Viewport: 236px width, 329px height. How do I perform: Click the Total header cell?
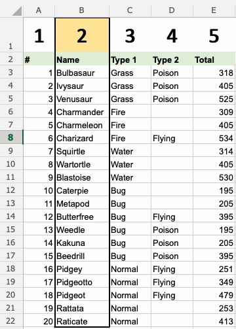point(214,59)
